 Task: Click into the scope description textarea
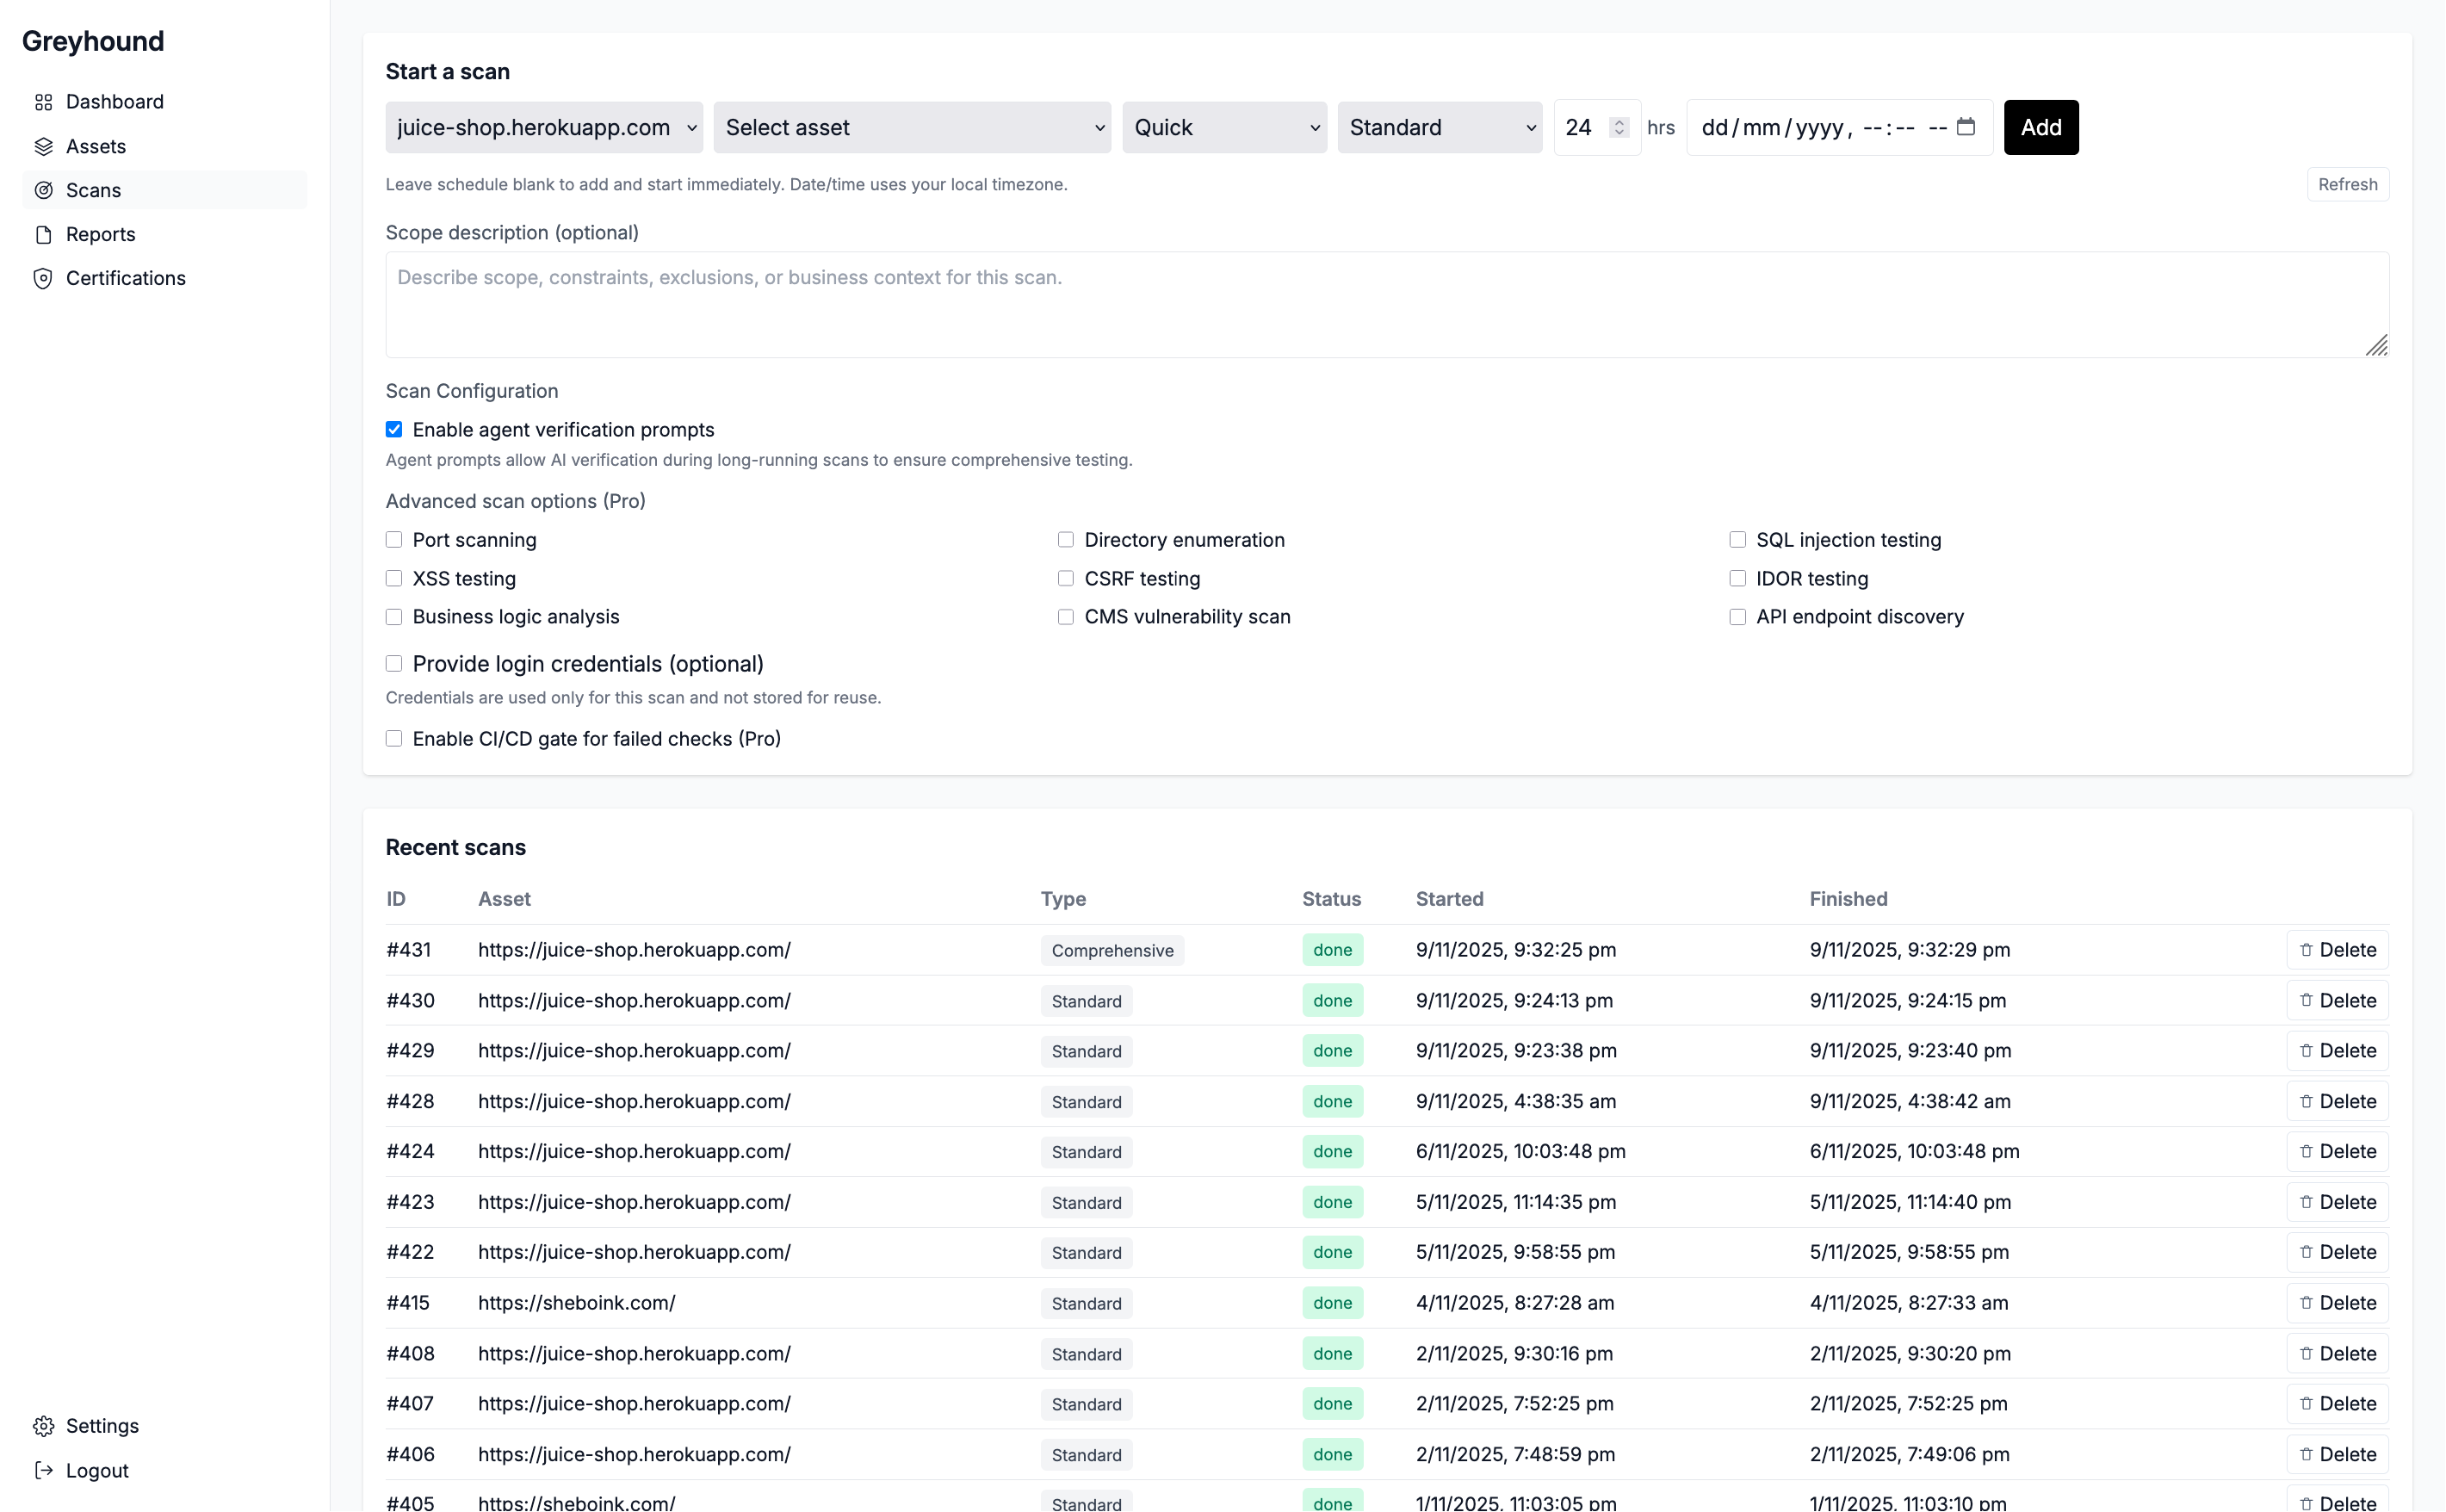(x=1385, y=304)
